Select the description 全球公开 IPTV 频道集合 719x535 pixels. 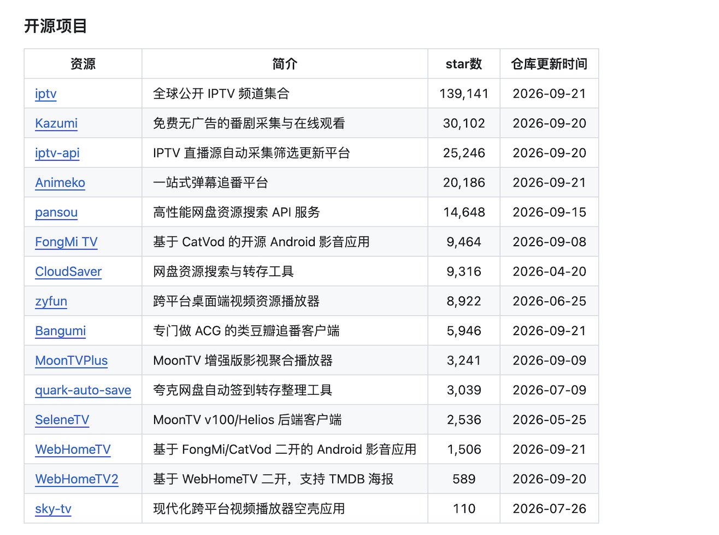click(x=221, y=94)
